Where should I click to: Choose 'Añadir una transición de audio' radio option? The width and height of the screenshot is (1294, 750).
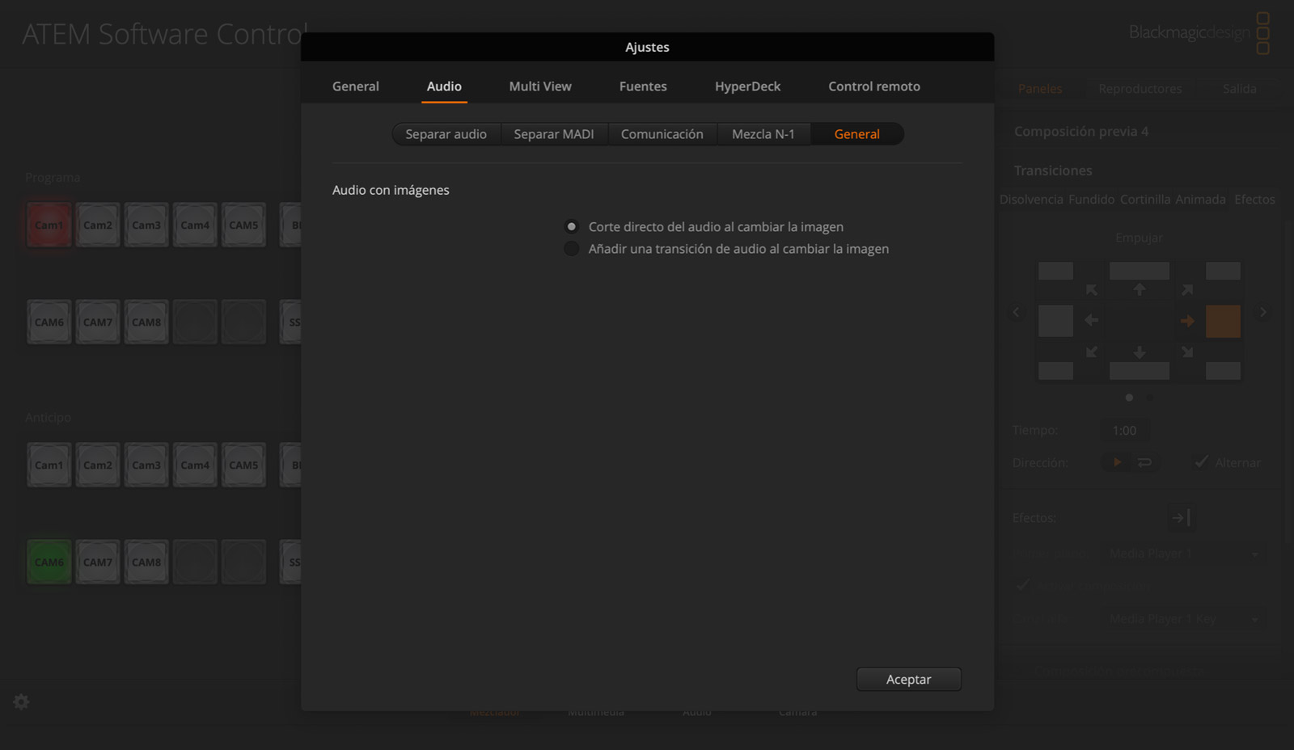[572, 249]
